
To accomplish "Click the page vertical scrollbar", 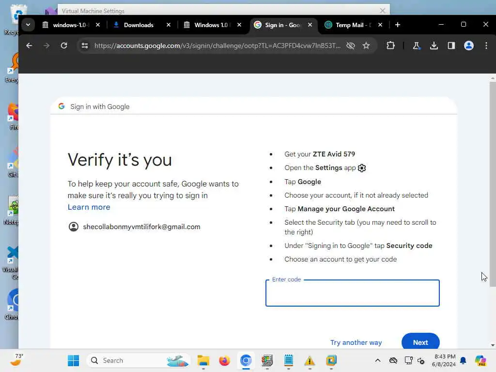I will point(493,184).
